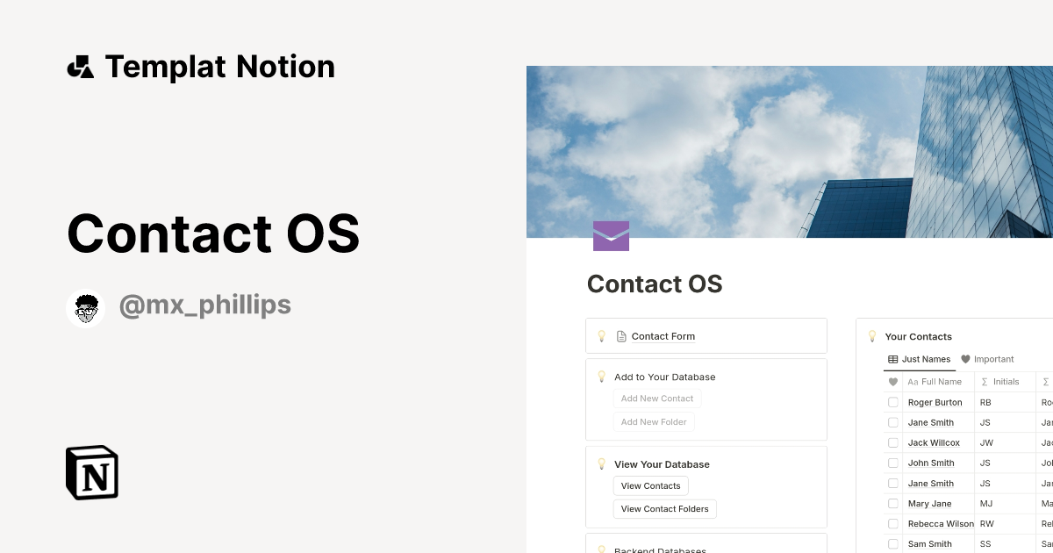Viewport: 1053px width, 553px height.
Task: Check the checkbox next to Rebecca Wilson
Action: click(x=893, y=523)
